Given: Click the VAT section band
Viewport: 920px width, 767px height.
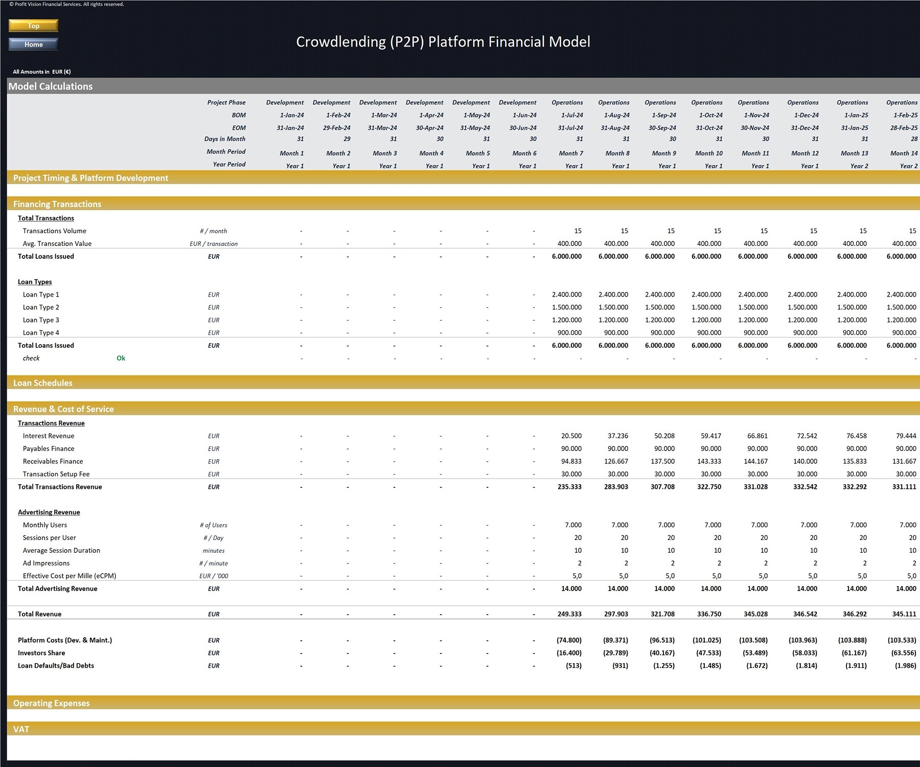Looking at the screenshot, I should [463, 729].
